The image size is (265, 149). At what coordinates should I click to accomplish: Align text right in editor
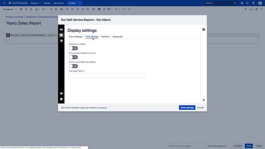(88, 9)
